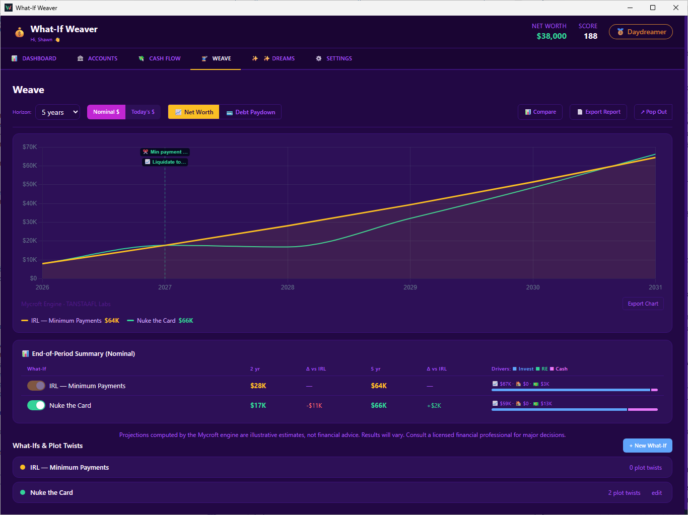Toggle the Nuke the Card switch off
The height and width of the screenshot is (515, 688).
point(36,405)
